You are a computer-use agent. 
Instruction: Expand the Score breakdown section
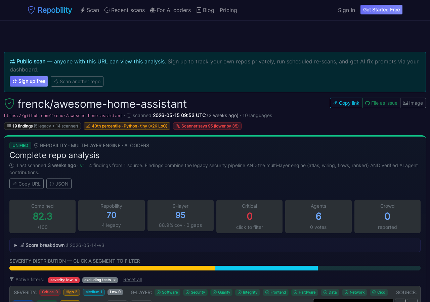215,245
